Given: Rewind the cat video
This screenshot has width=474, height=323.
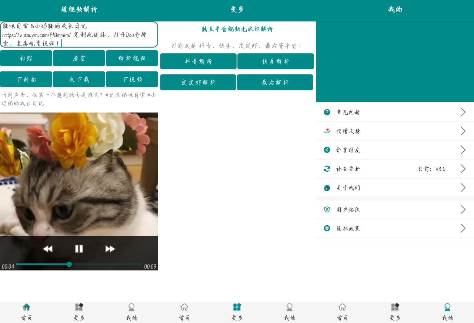Looking at the screenshot, I should [x=47, y=249].
